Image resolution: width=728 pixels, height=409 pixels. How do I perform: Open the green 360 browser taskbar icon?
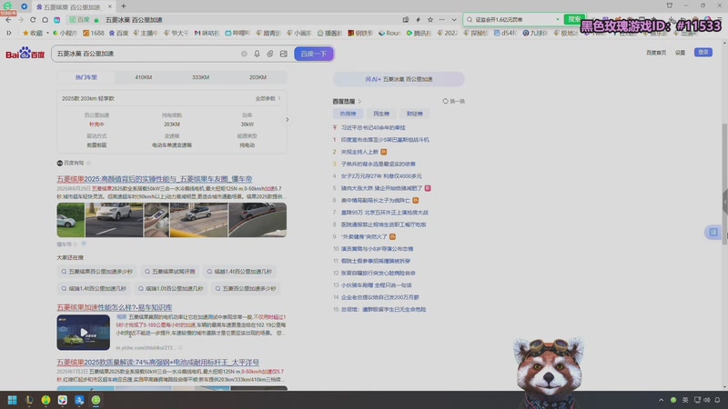tap(96, 400)
